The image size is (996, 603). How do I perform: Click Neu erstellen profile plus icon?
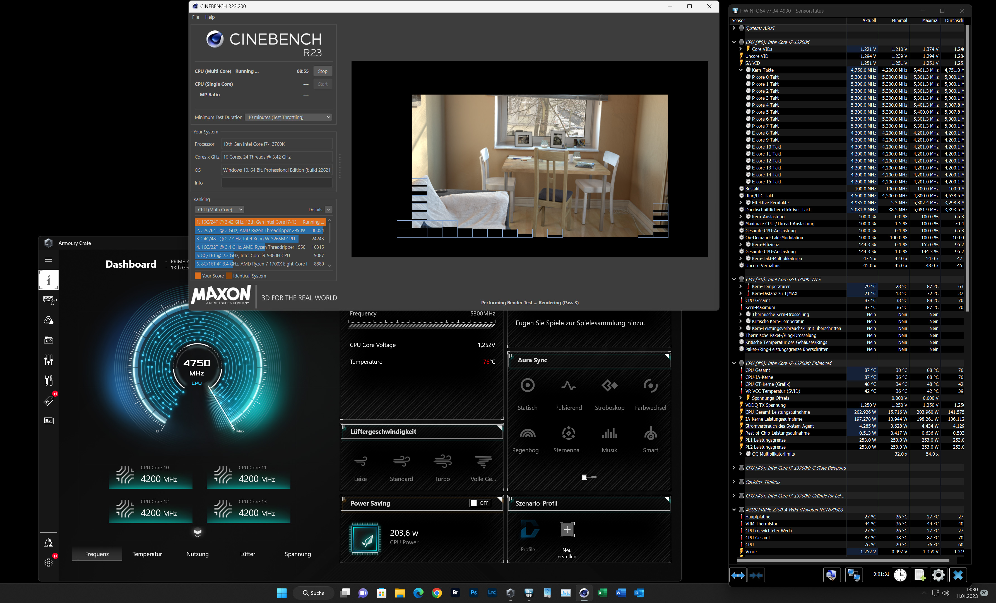[x=567, y=529]
